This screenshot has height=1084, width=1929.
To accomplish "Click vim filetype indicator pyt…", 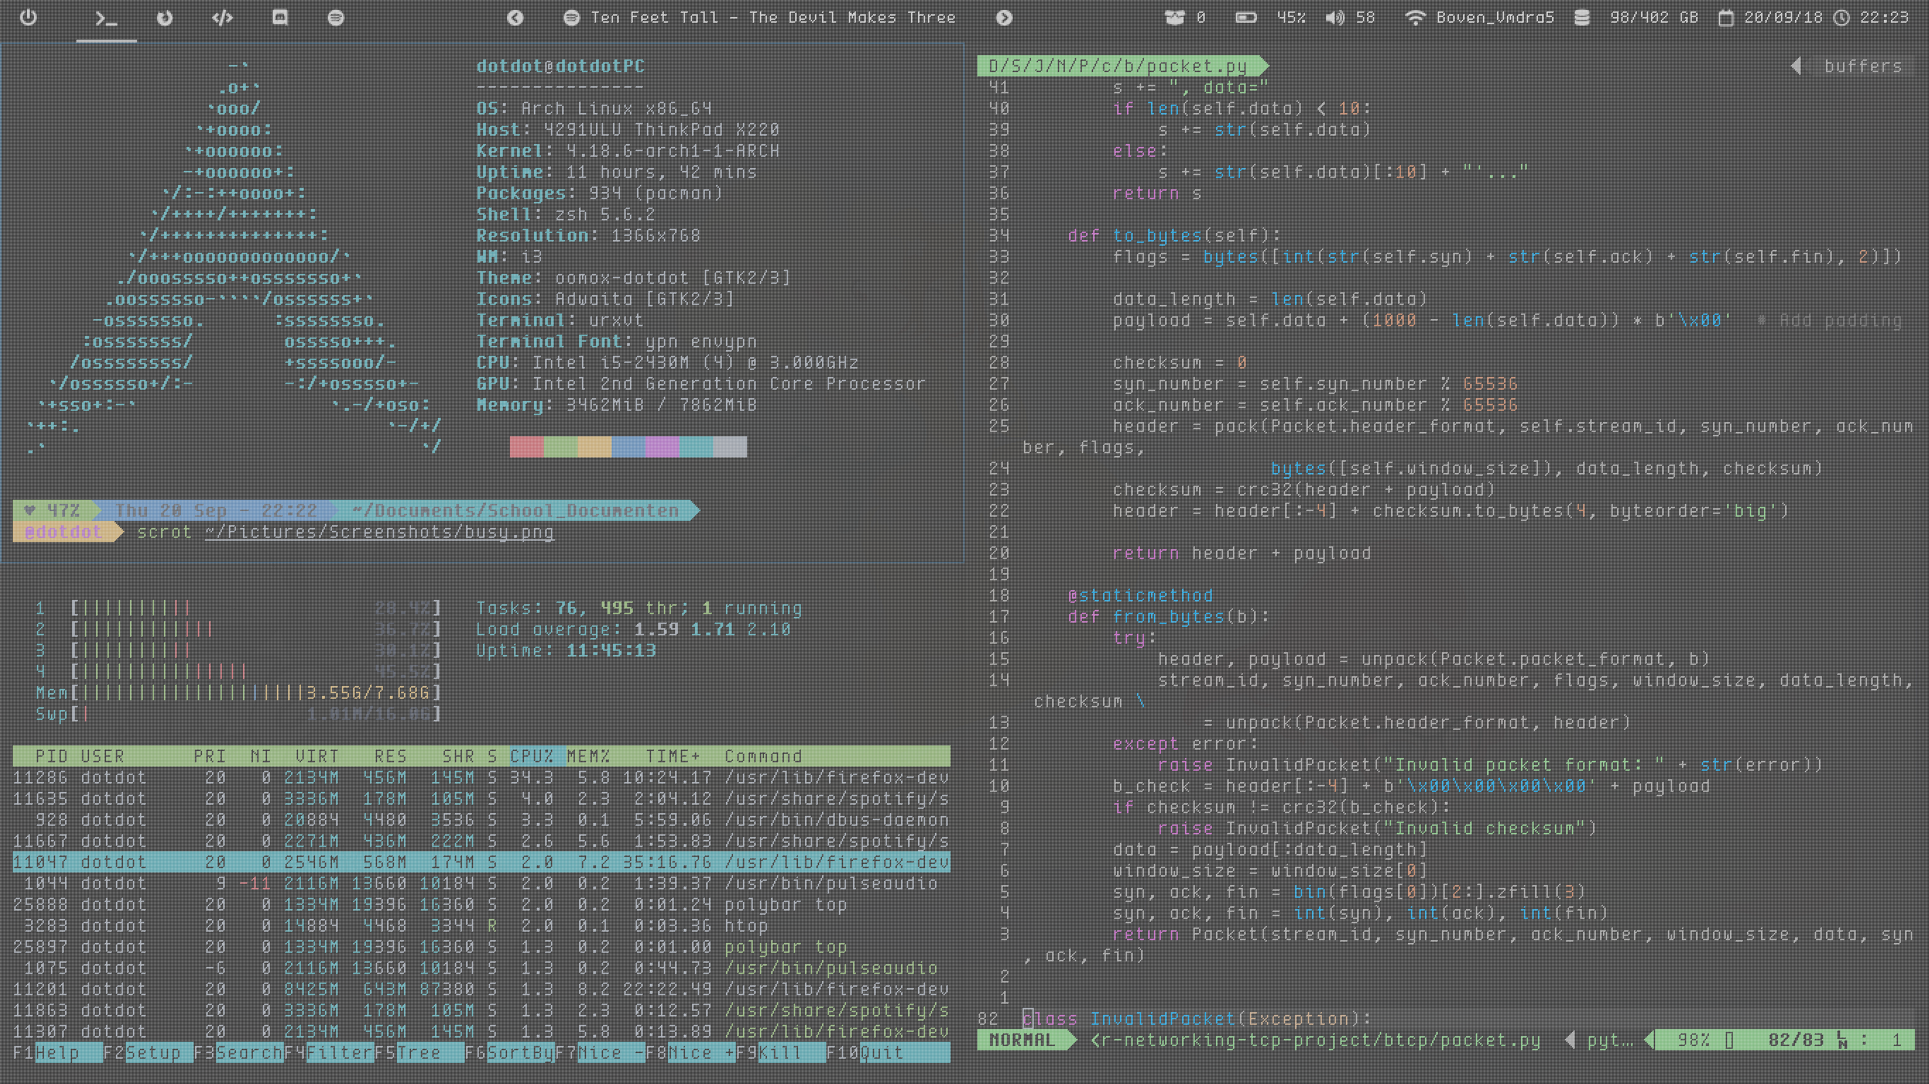I will coord(1610,1040).
